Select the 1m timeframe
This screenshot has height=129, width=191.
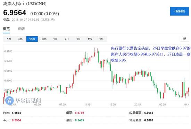click(x=9, y=39)
